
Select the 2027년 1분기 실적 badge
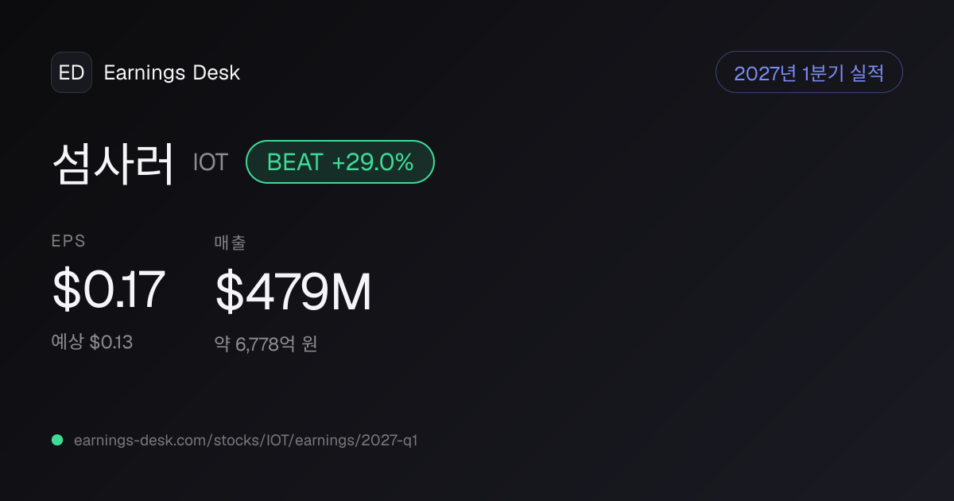pyautogui.click(x=809, y=72)
